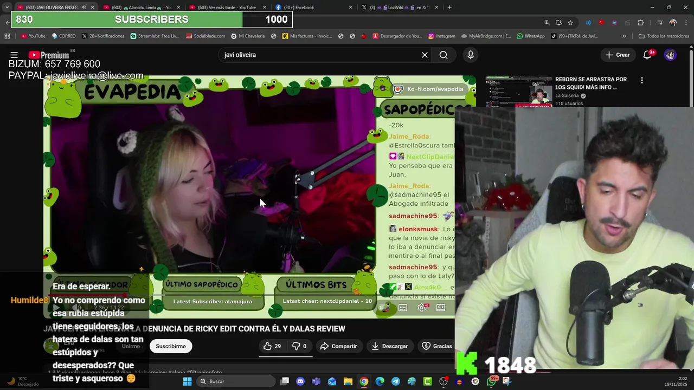The width and height of the screenshot is (694, 390).
Task: Open options for 'Reborn se arrastra' video
Action: pos(642,80)
